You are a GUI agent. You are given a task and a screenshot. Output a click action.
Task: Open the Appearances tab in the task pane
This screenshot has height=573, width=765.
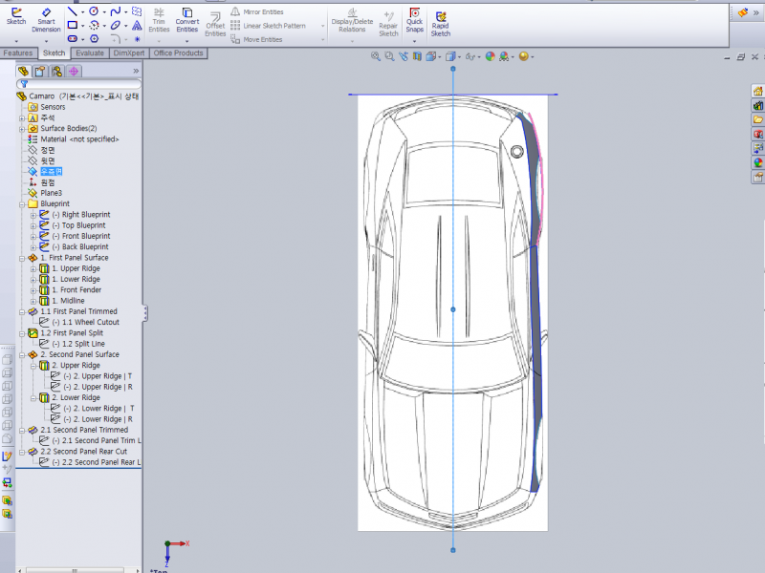tap(758, 162)
